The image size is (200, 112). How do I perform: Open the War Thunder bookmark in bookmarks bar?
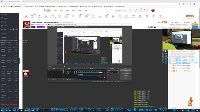pos(85,6)
